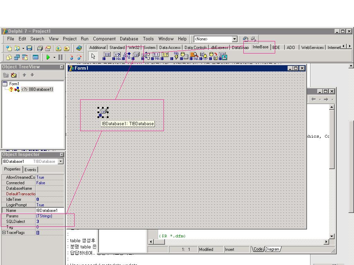354x265 pixels.
Task: Click the Save floppy disk icon
Action: (29, 48)
